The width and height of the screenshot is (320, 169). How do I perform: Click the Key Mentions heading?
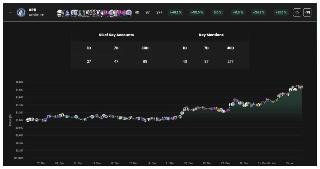point(211,35)
